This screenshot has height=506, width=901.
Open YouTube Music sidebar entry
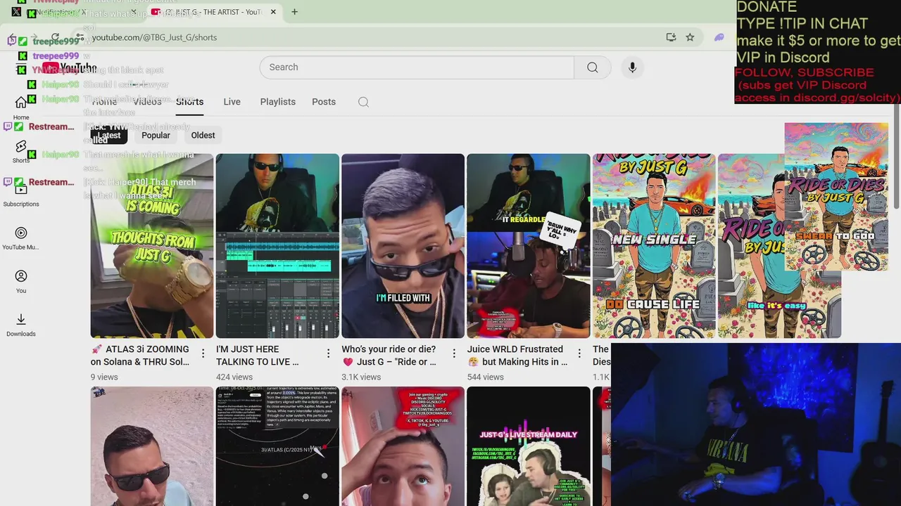pyautogui.click(x=21, y=238)
